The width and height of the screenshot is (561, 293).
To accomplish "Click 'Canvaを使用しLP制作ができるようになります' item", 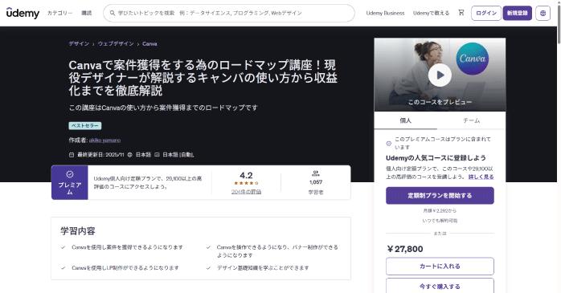I will tap(125, 267).
